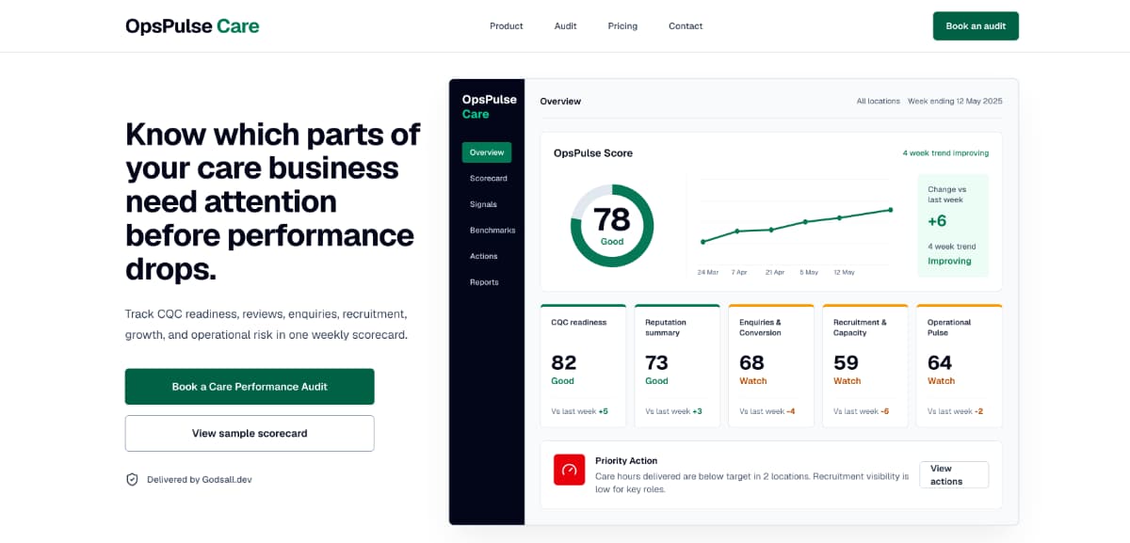Click the Delivered by Godsall.dev text
Screen dimensions: 1130x543
click(200, 479)
